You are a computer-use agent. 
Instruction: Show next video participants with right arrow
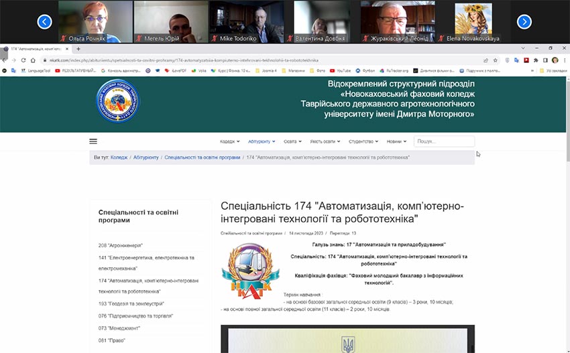(x=524, y=22)
